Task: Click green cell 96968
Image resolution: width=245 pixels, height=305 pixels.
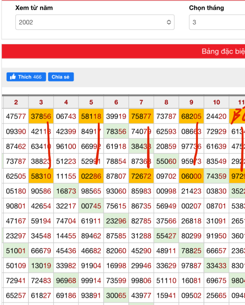Action: [66, 280]
